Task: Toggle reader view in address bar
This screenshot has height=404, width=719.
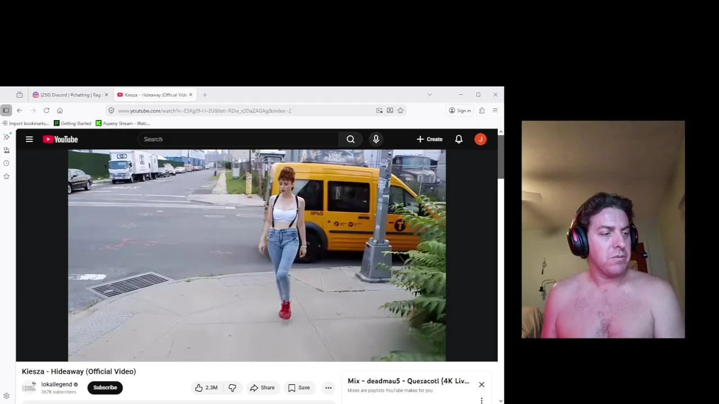Action: click(x=390, y=111)
